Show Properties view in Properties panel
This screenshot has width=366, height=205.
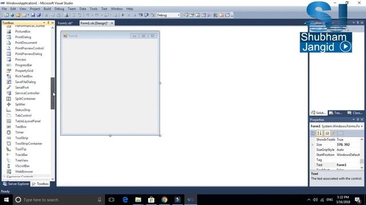327,133
